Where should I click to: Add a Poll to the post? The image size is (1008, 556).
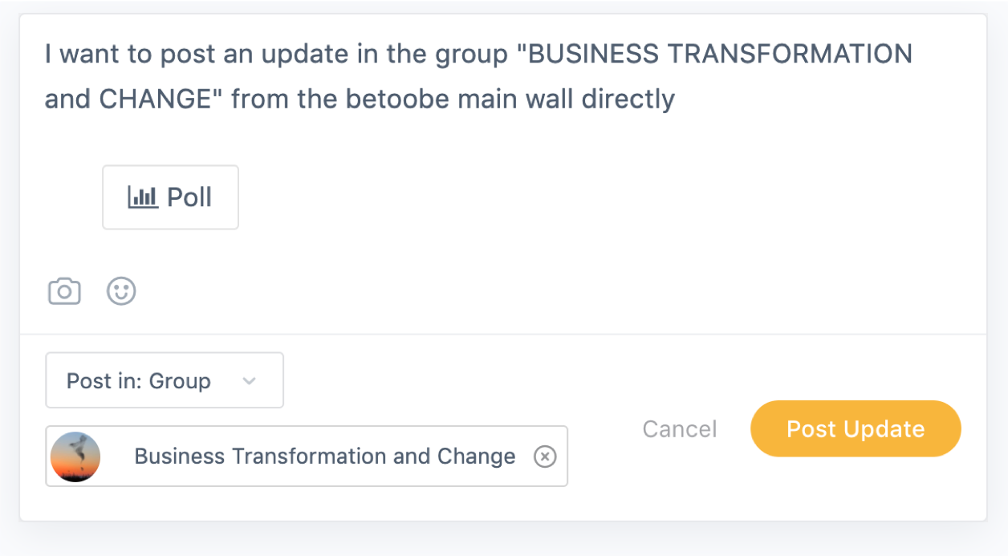[170, 197]
